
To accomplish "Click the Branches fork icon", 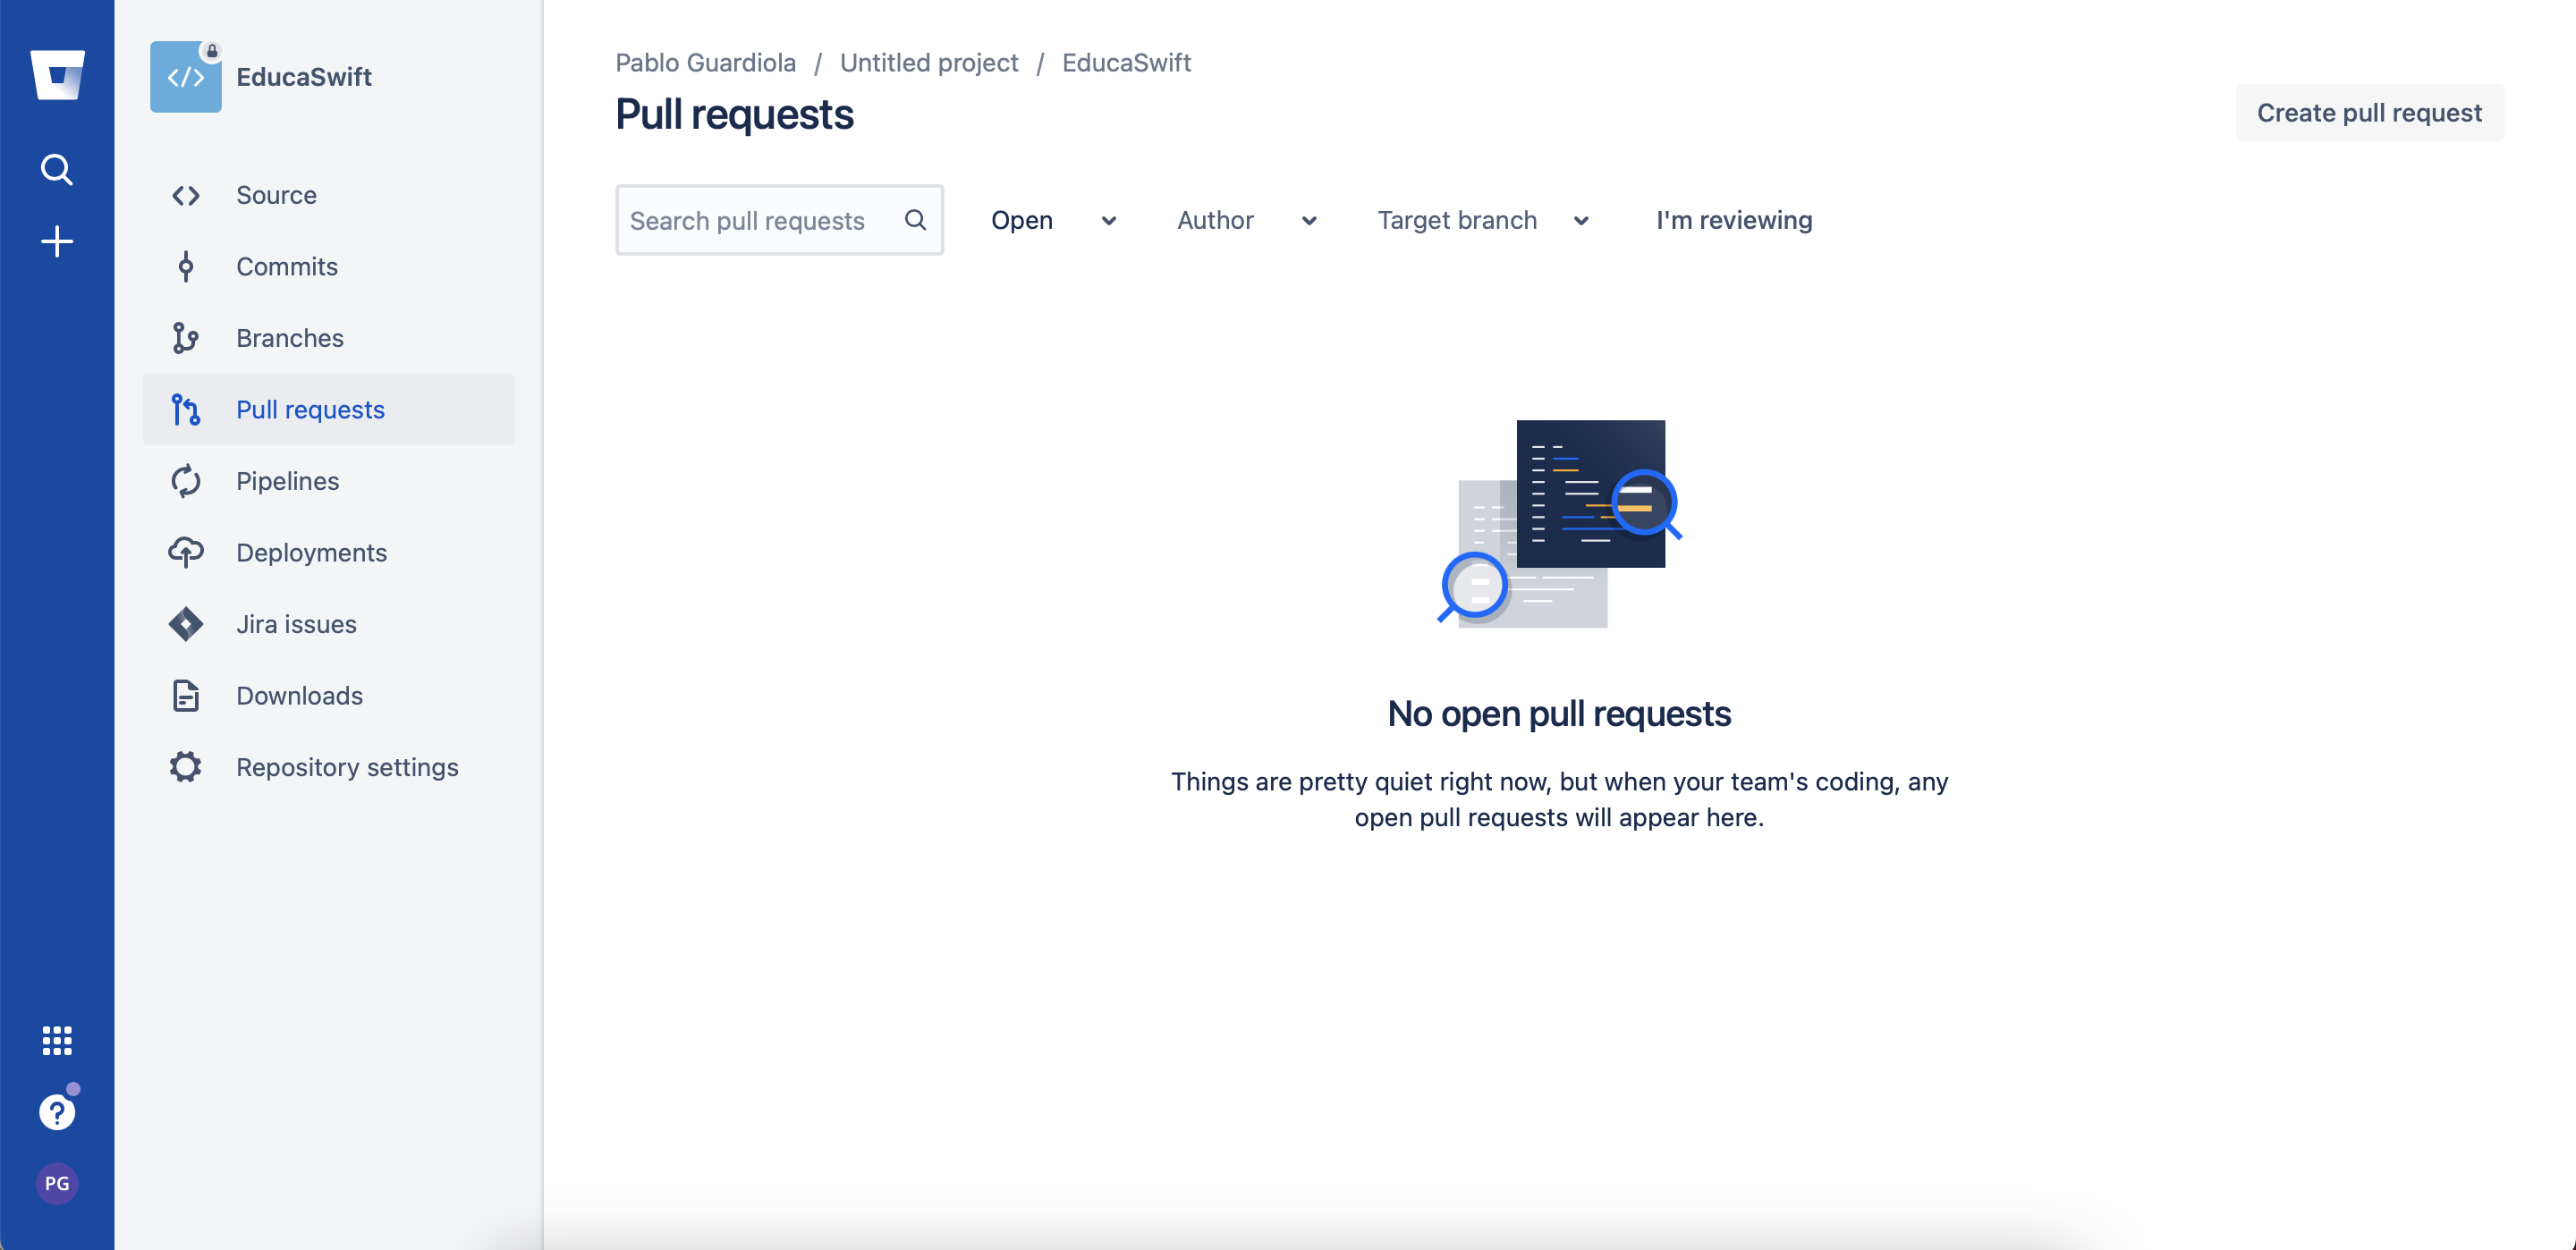I will (186, 338).
